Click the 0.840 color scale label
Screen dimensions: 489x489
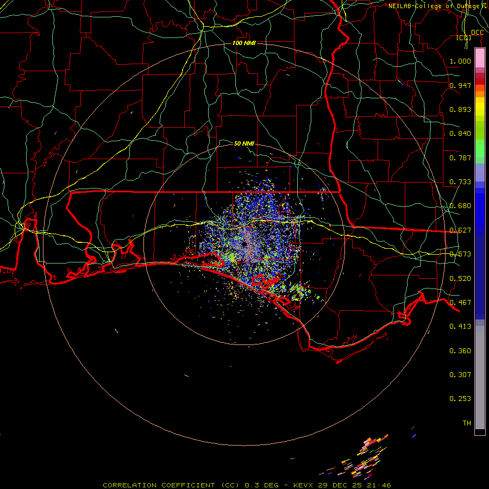tap(460, 134)
